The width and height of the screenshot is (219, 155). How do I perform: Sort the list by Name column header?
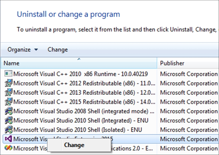click(x=79, y=63)
